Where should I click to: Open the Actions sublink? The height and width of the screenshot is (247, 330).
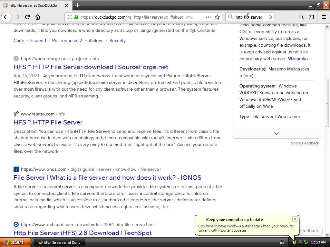click(x=96, y=41)
